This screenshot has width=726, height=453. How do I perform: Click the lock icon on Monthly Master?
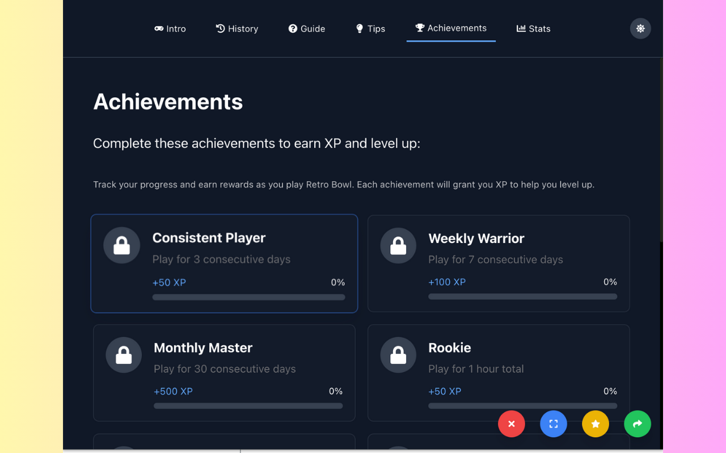tap(124, 355)
